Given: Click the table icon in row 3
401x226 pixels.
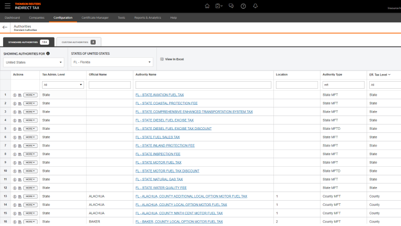Looking at the screenshot, I should 20,111.
